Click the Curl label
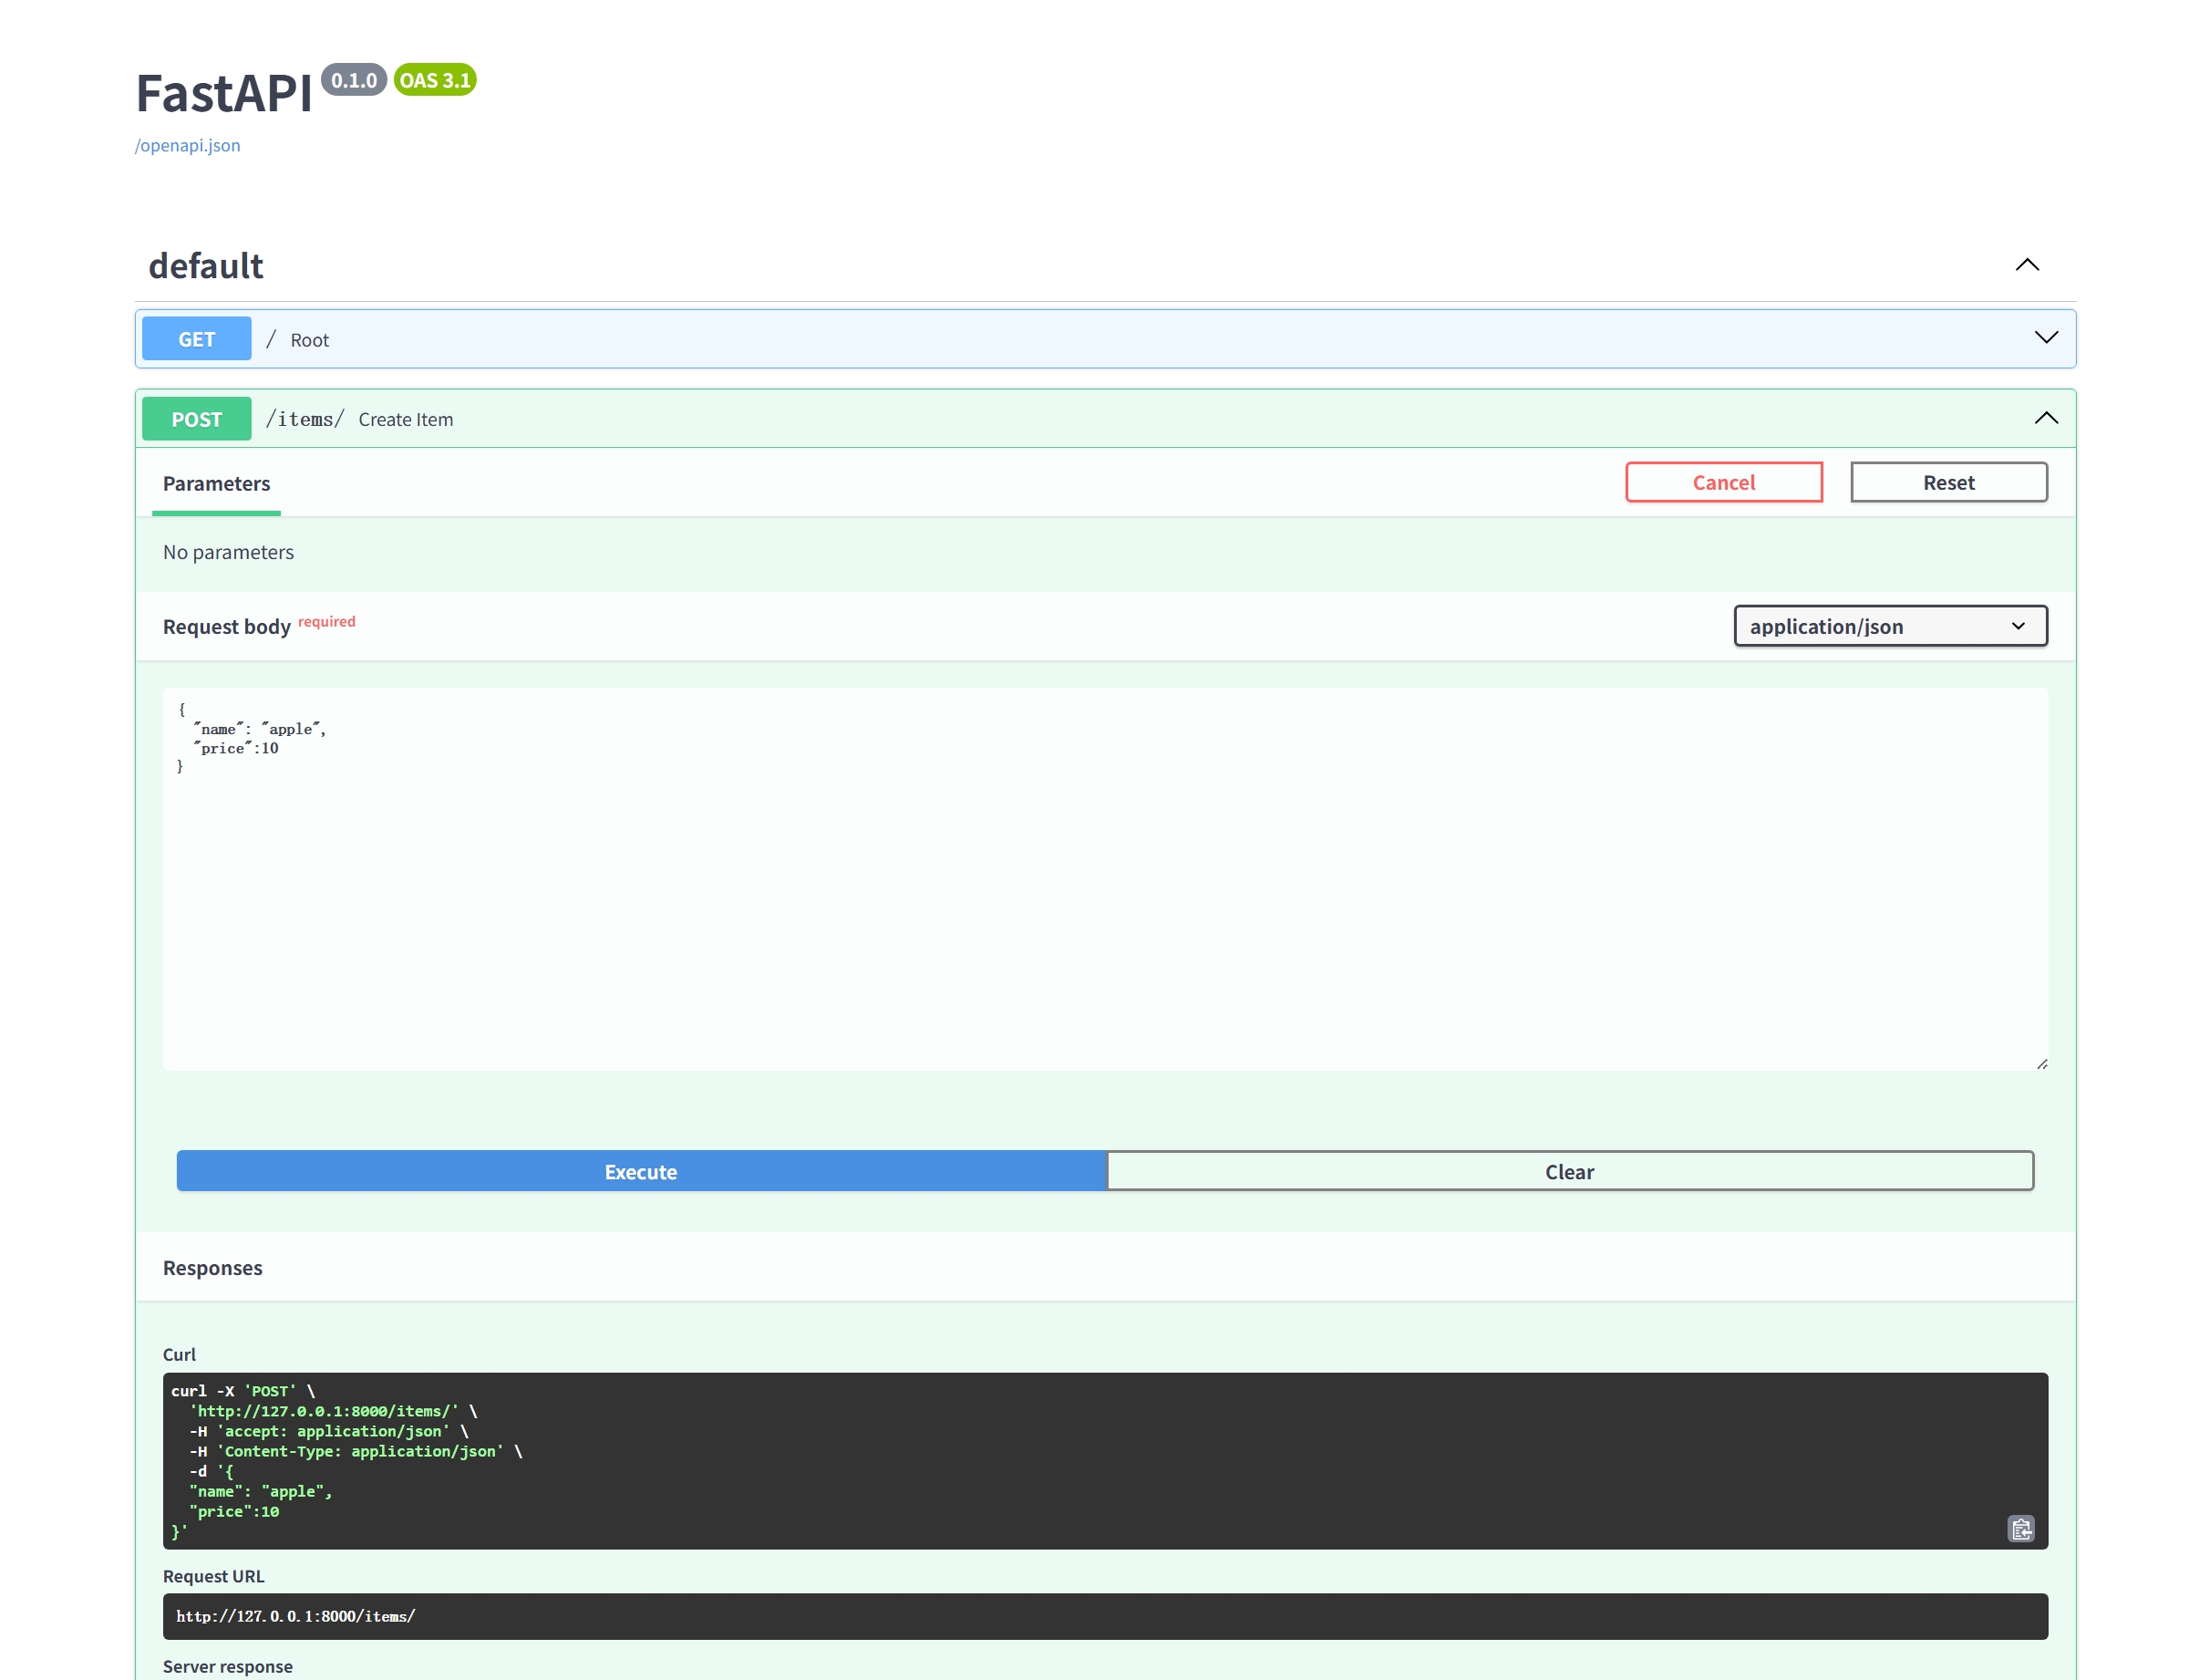 [180, 1354]
